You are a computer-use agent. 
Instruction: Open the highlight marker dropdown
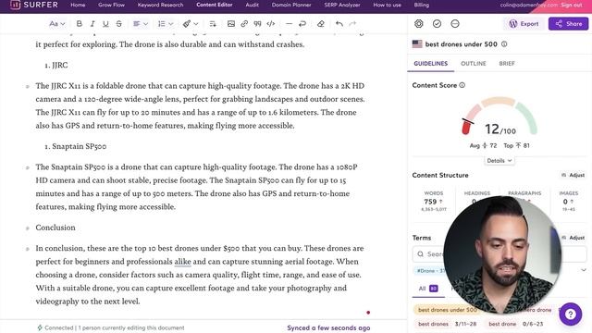coord(191,24)
